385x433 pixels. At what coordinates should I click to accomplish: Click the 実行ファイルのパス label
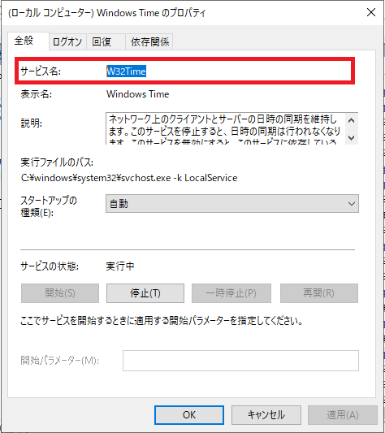[x=57, y=162]
